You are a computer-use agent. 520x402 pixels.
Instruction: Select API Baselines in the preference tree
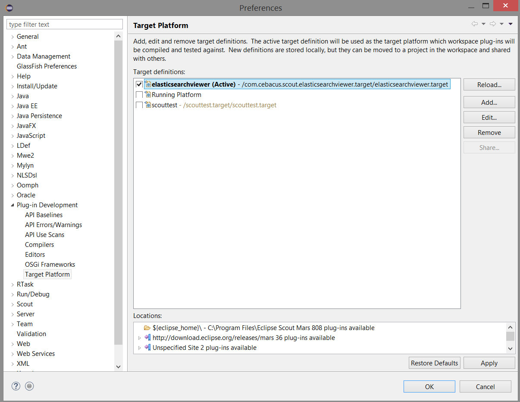click(x=44, y=215)
